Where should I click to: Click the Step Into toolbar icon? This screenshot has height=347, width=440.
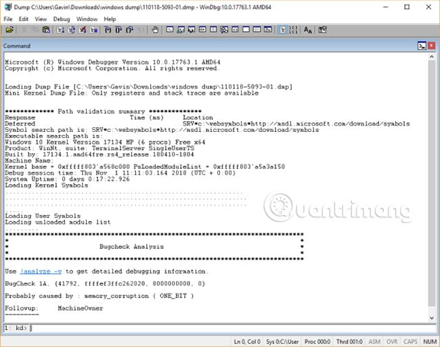click(x=108, y=30)
